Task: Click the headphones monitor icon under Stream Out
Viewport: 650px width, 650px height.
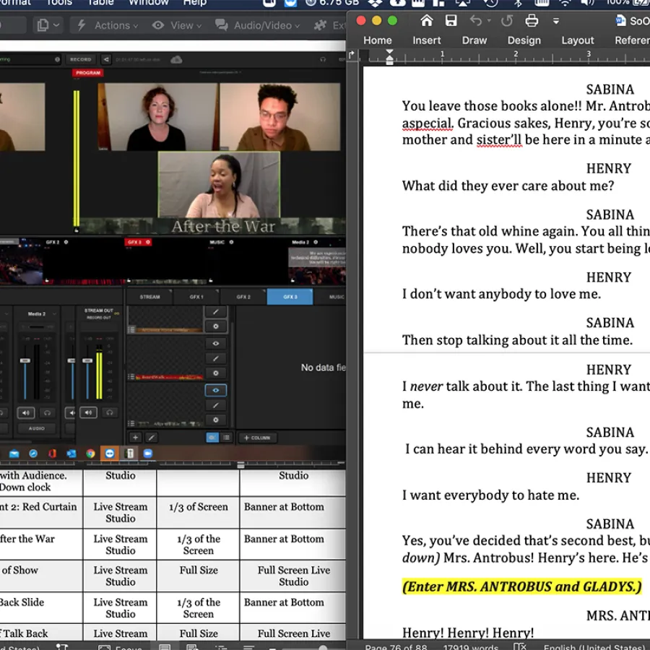Action: [x=110, y=413]
